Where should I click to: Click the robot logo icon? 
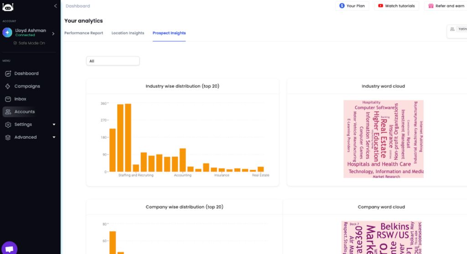[8, 7]
